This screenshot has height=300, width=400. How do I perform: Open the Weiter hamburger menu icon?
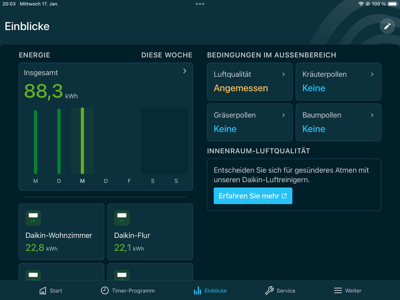point(338,291)
